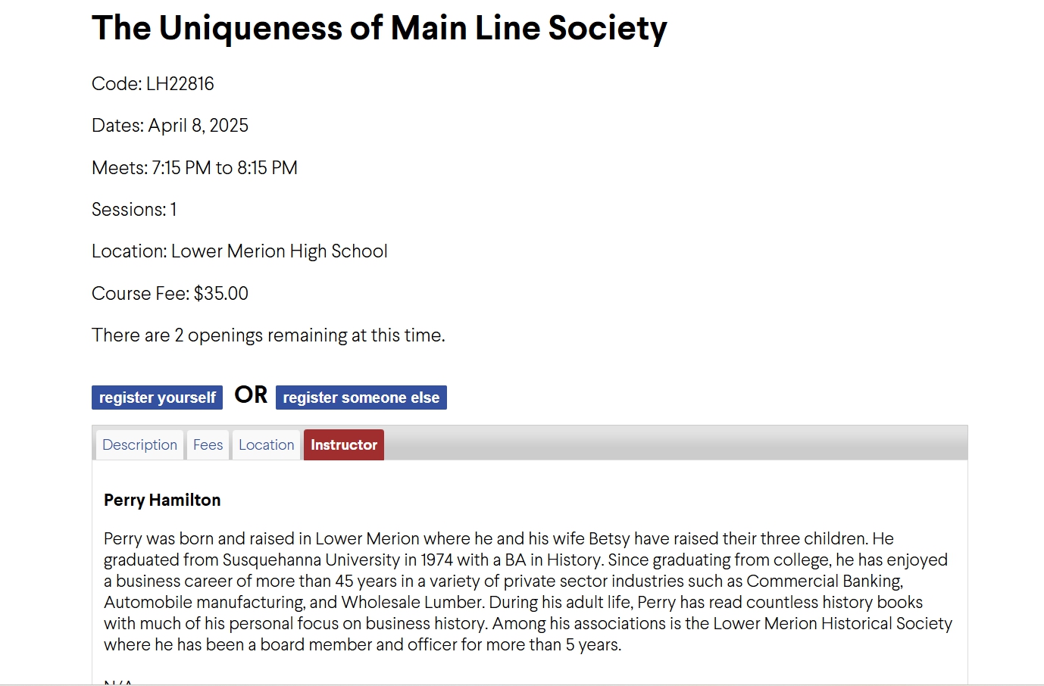
Task: Click the instructor name Perry Hamilton
Action: coord(162,500)
